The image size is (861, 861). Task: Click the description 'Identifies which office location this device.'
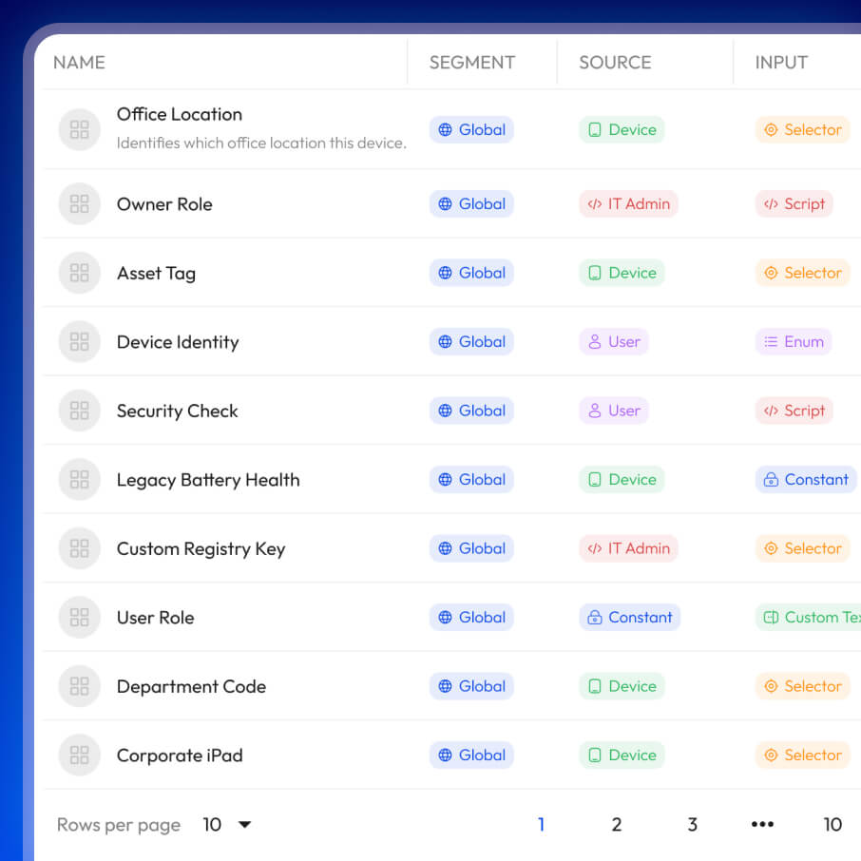261,143
